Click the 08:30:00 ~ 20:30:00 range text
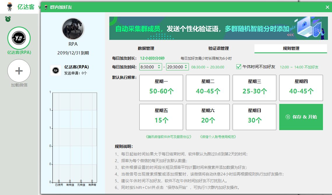The image size is (332, 195). (208, 67)
